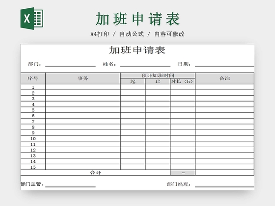Click the 部门： label
Screen dimensions: 275x206
click(35, 64)
